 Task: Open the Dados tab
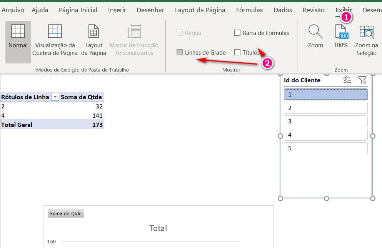pos(283,10)
